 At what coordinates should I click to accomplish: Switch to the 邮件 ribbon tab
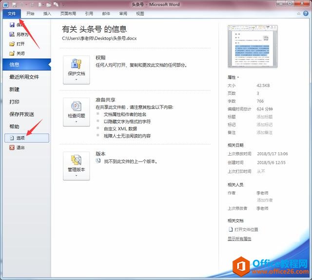106,14
